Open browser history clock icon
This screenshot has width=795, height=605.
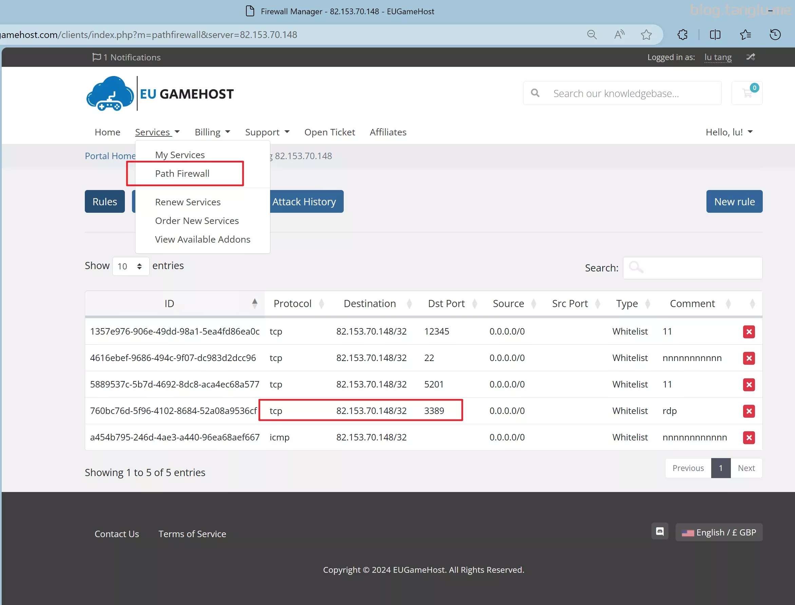coord(775,35)
